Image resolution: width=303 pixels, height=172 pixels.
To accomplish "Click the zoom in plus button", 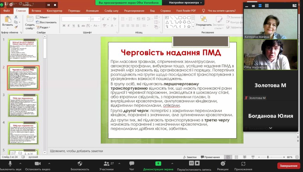I will point(284,157).
